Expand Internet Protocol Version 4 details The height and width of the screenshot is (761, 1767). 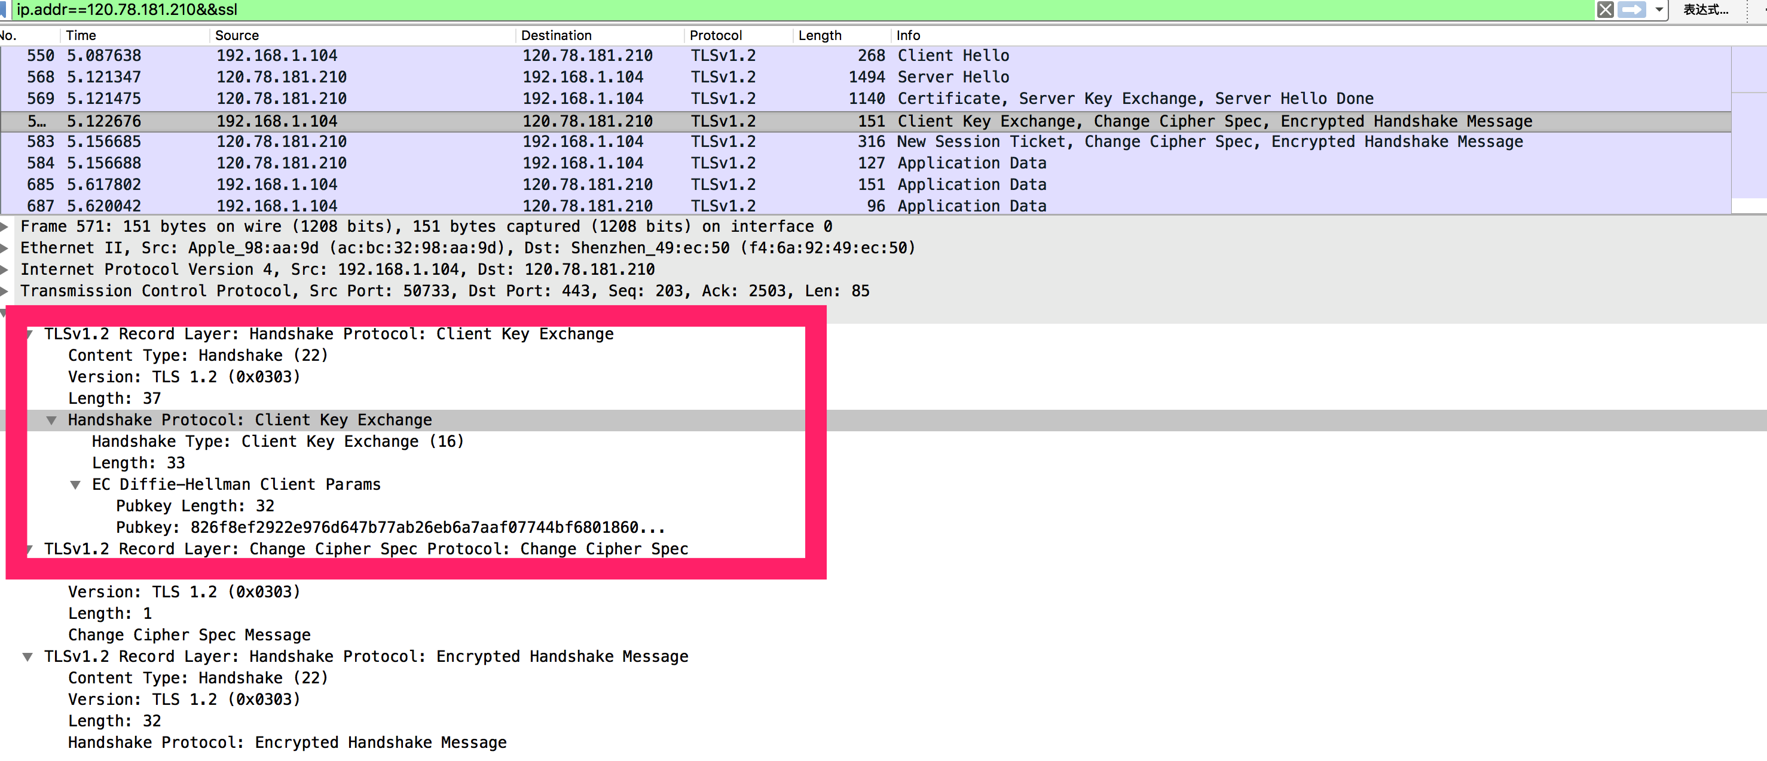[5, 269]
